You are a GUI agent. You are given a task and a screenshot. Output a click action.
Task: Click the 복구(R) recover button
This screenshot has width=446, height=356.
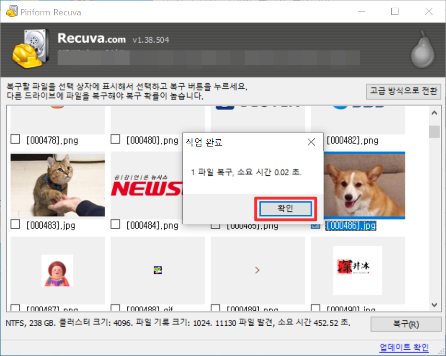coord(406,324)
